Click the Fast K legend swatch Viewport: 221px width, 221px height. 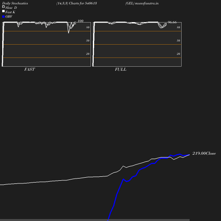point(4,11)
